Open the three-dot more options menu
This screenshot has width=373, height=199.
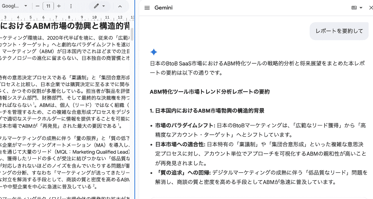coord(71,6)
